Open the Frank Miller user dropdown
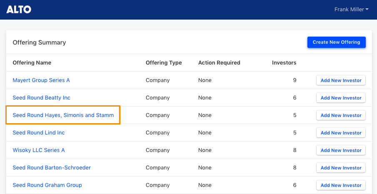 351,10
